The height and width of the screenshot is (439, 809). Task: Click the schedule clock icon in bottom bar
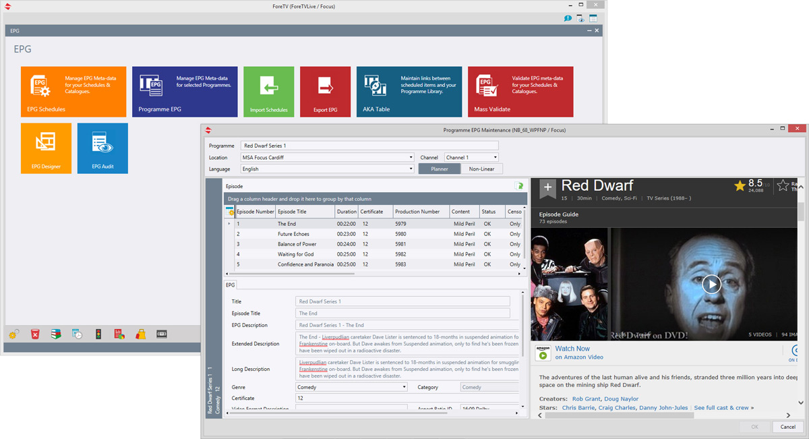coord(78,334)
